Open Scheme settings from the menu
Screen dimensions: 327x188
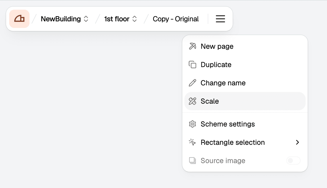[x=245, y=124]
